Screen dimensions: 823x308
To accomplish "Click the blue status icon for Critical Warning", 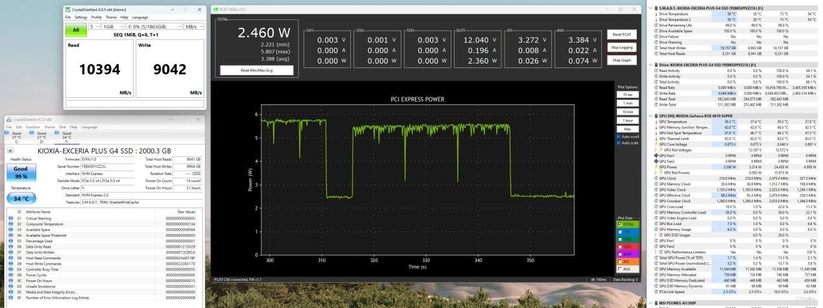I will point(10,219).
